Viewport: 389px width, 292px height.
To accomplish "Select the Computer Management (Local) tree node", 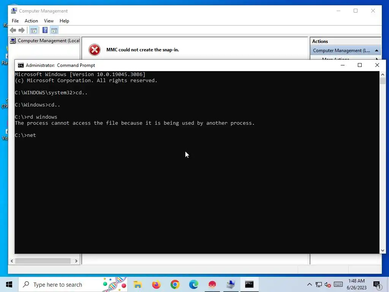I will (45, 41).
